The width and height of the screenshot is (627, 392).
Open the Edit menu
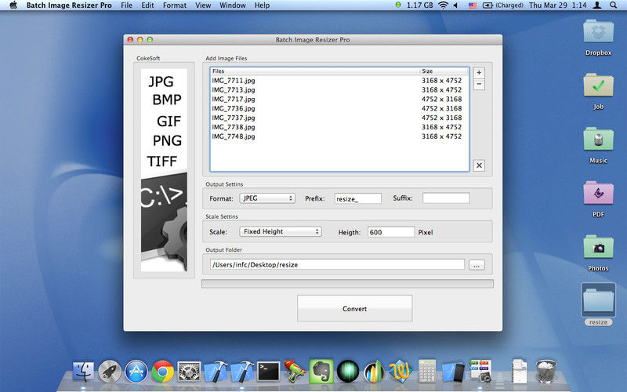[x=147, y=5]
